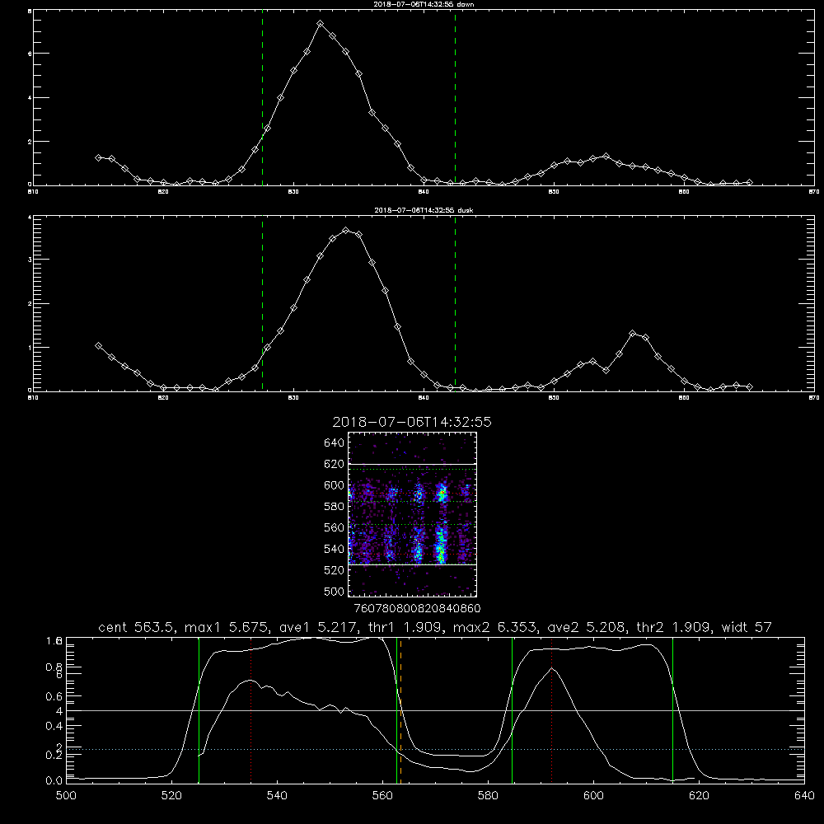Viewport: 824px width, 824px height.
Task: Click the "0.4" y-axis label of the bottom plot
Action: coord(54,726)
